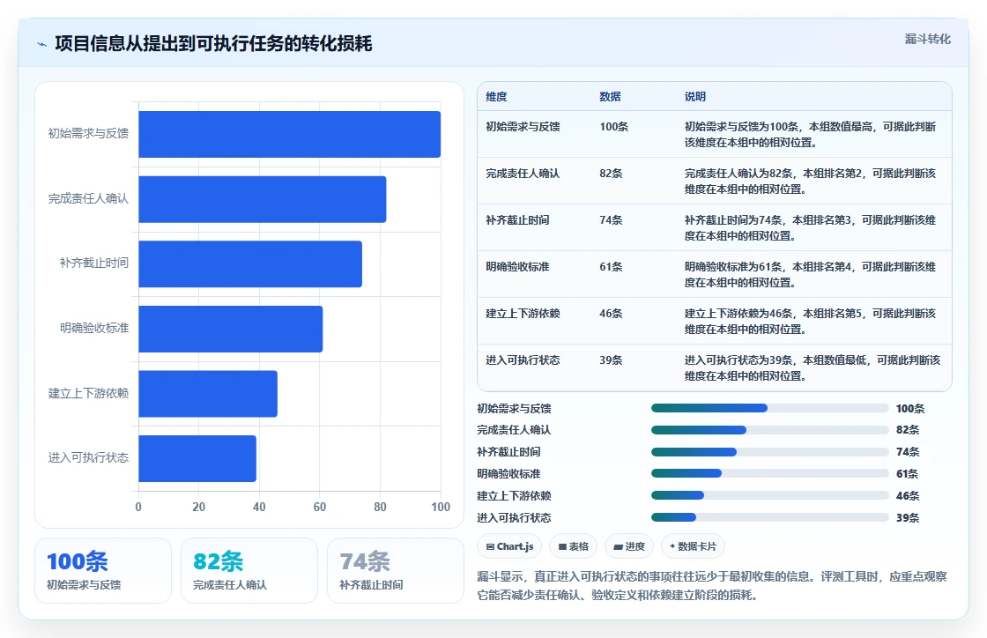
Task: Click table value 46条
Action: click(611, 314)
